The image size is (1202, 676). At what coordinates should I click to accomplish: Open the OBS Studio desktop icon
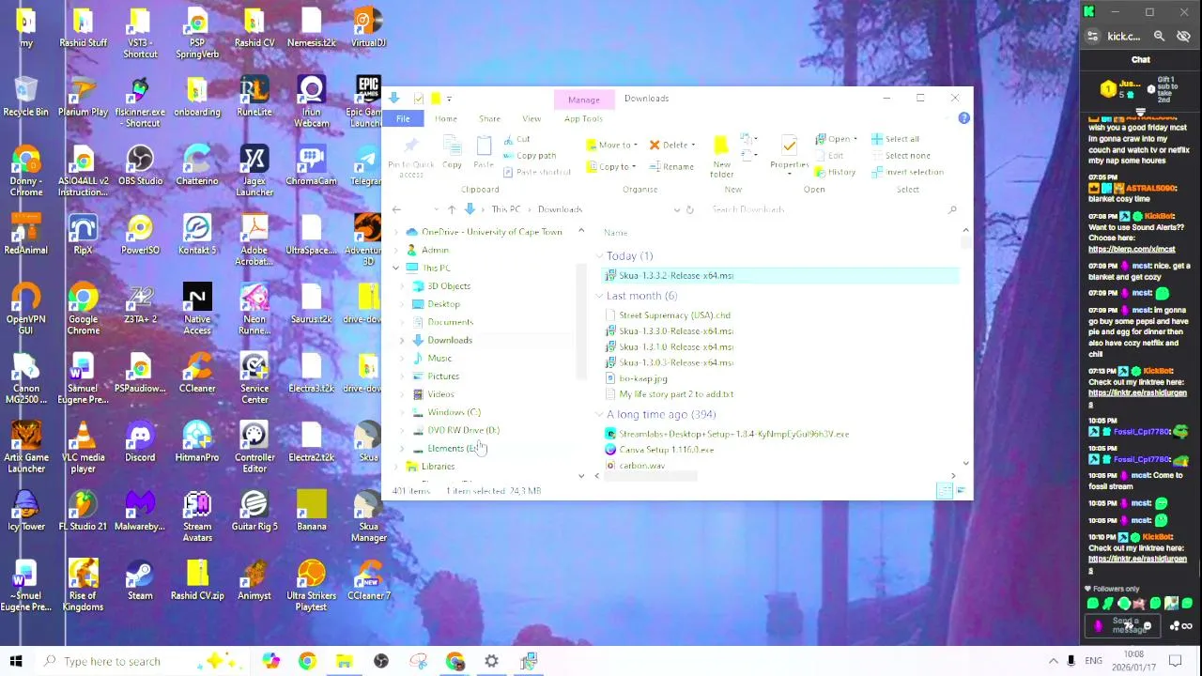(x=140, y=165)
